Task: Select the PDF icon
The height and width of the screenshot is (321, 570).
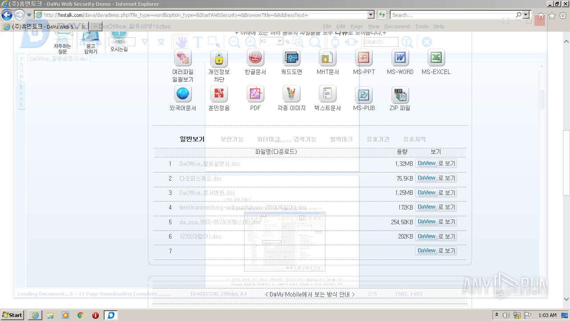Action: (x=255, y=94)
